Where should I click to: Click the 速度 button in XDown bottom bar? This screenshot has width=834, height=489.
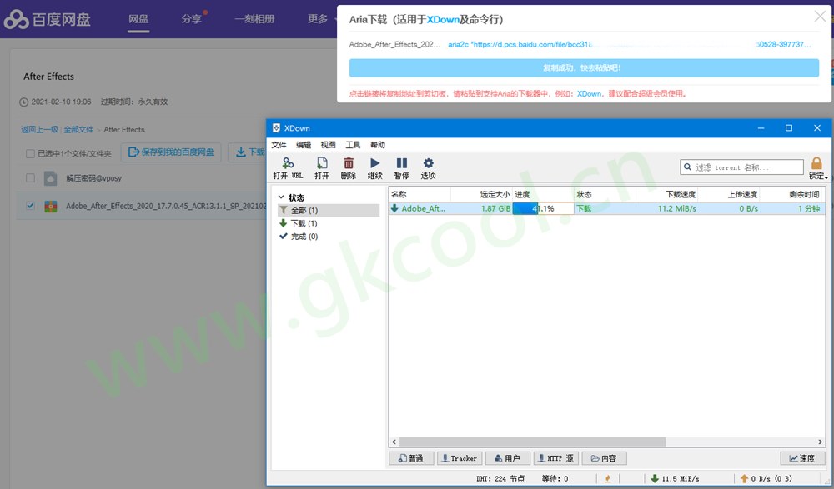[802, 458]
